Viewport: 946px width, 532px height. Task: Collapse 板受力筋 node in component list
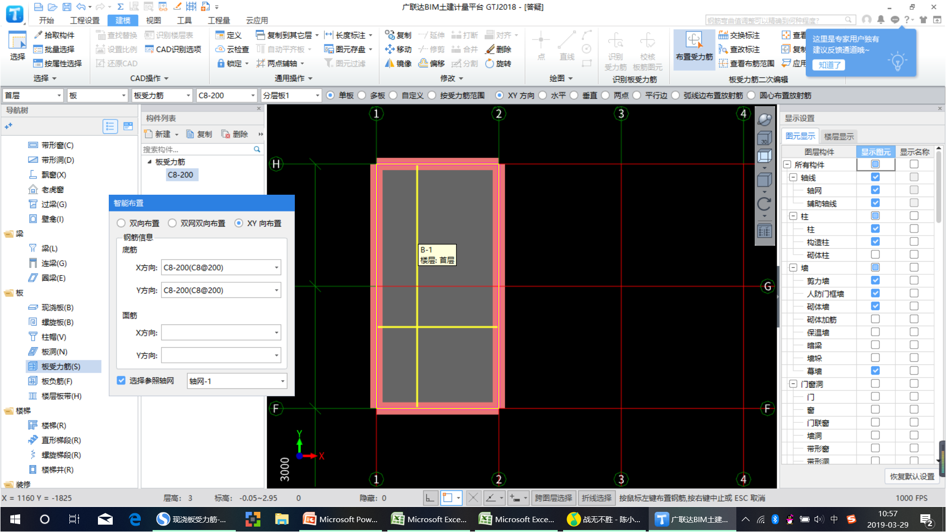click(x=149, y=162)
